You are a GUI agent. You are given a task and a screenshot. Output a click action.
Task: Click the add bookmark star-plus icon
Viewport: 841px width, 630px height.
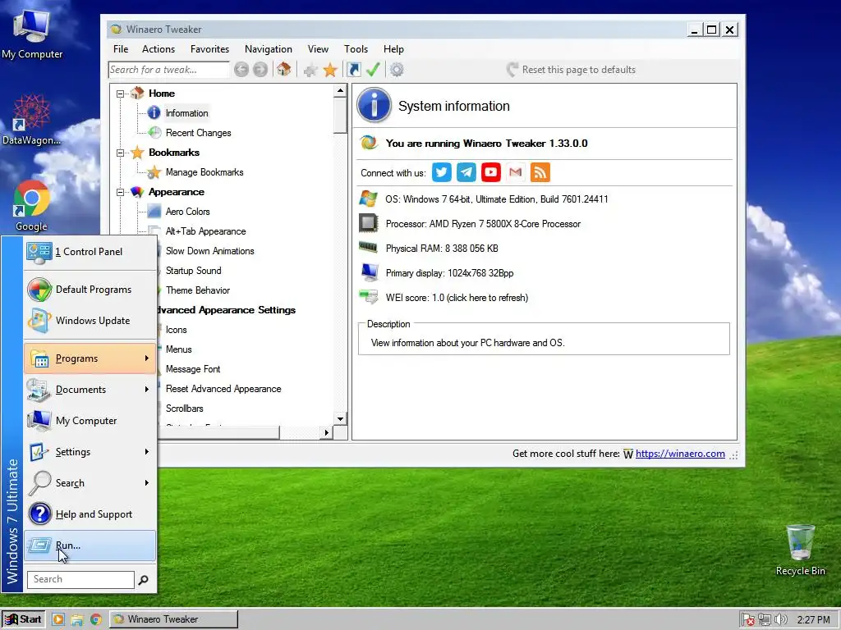310,71
